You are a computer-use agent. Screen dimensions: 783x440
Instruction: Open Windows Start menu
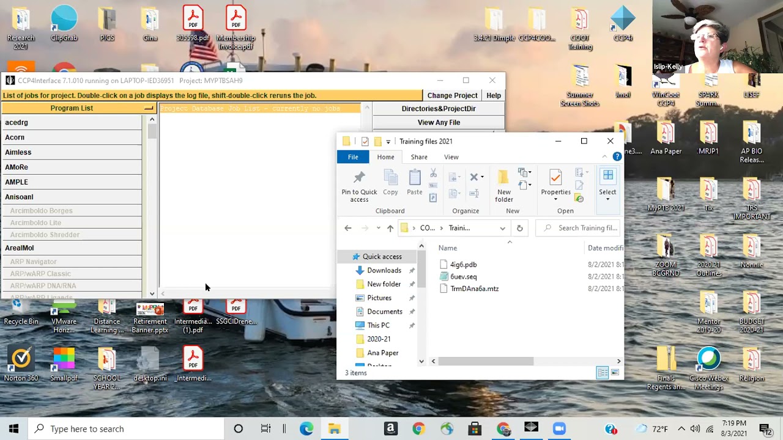[13, 428]
